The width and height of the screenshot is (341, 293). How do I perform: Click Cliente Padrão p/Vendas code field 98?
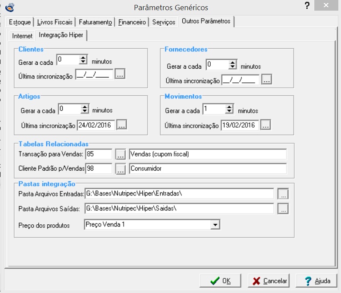[x=99, y=168]
